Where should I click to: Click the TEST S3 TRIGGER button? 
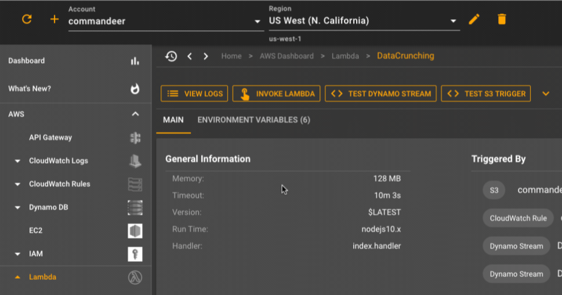point(485,93)
